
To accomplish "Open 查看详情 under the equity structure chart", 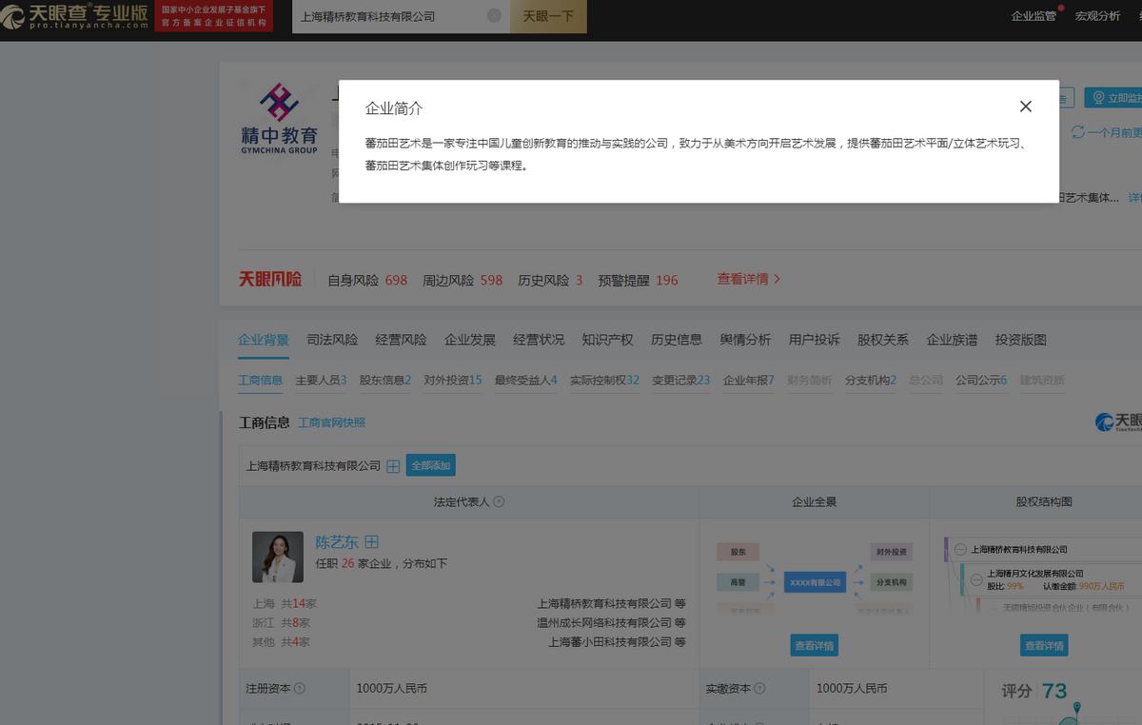I will coord(1044,645).
